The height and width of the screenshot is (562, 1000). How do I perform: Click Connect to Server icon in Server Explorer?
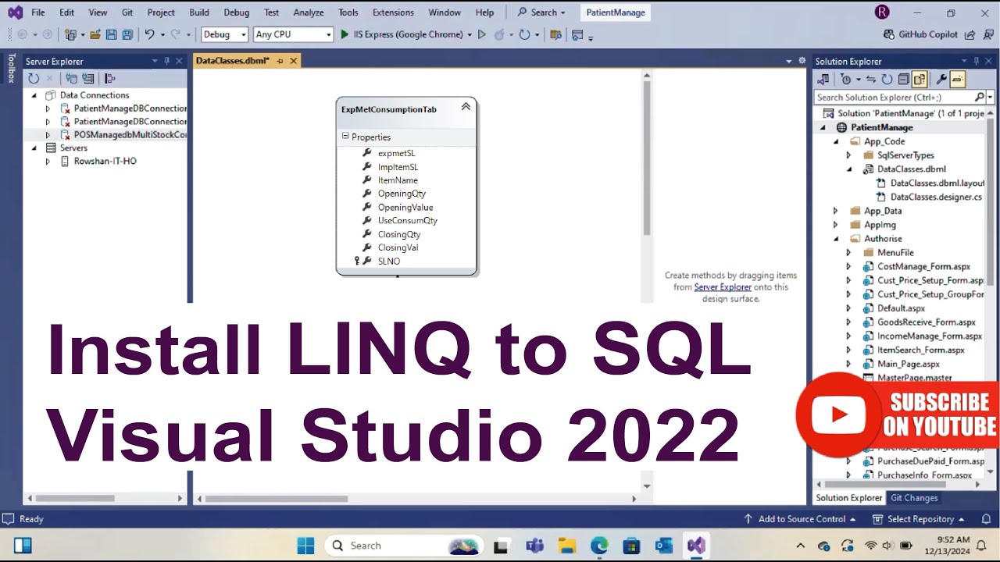[x=87, y=78]
